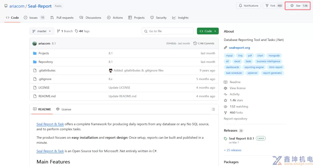Image resolution: width=313 pixels, height=166 pixels.
Task: Click the html-report topic tag
Action: coord(276,67)
